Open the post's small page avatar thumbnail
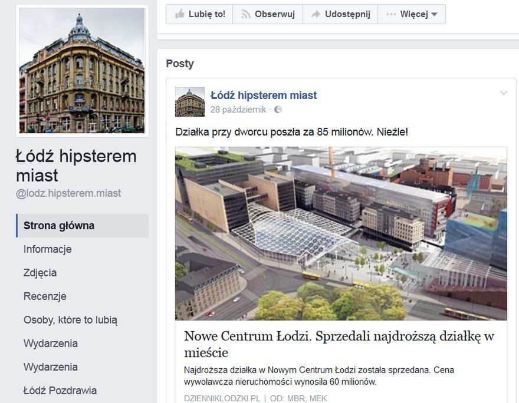 pyautogui.click(x=190, y=102)
